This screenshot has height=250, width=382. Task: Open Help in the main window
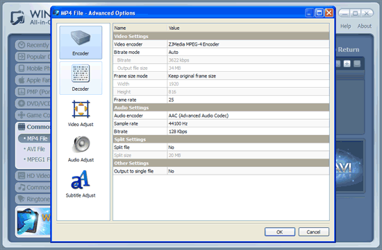[345, 26]
